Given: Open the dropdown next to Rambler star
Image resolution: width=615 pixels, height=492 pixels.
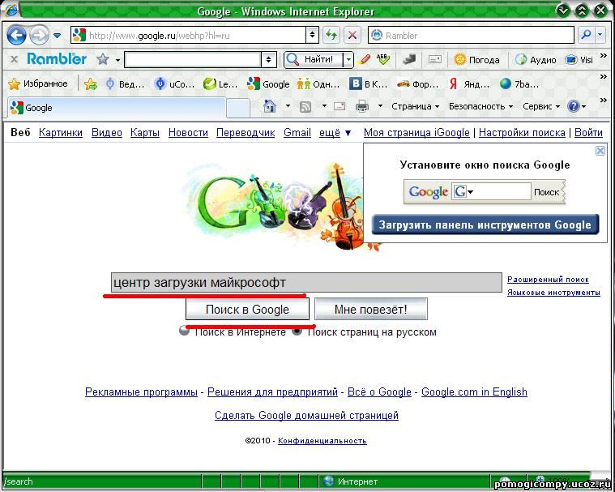Looking at the screenshot, I should (117, 61).
